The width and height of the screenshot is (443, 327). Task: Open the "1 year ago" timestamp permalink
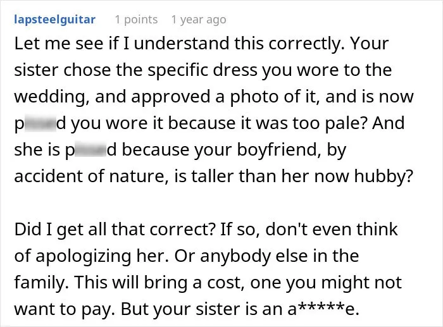point(199,20)
